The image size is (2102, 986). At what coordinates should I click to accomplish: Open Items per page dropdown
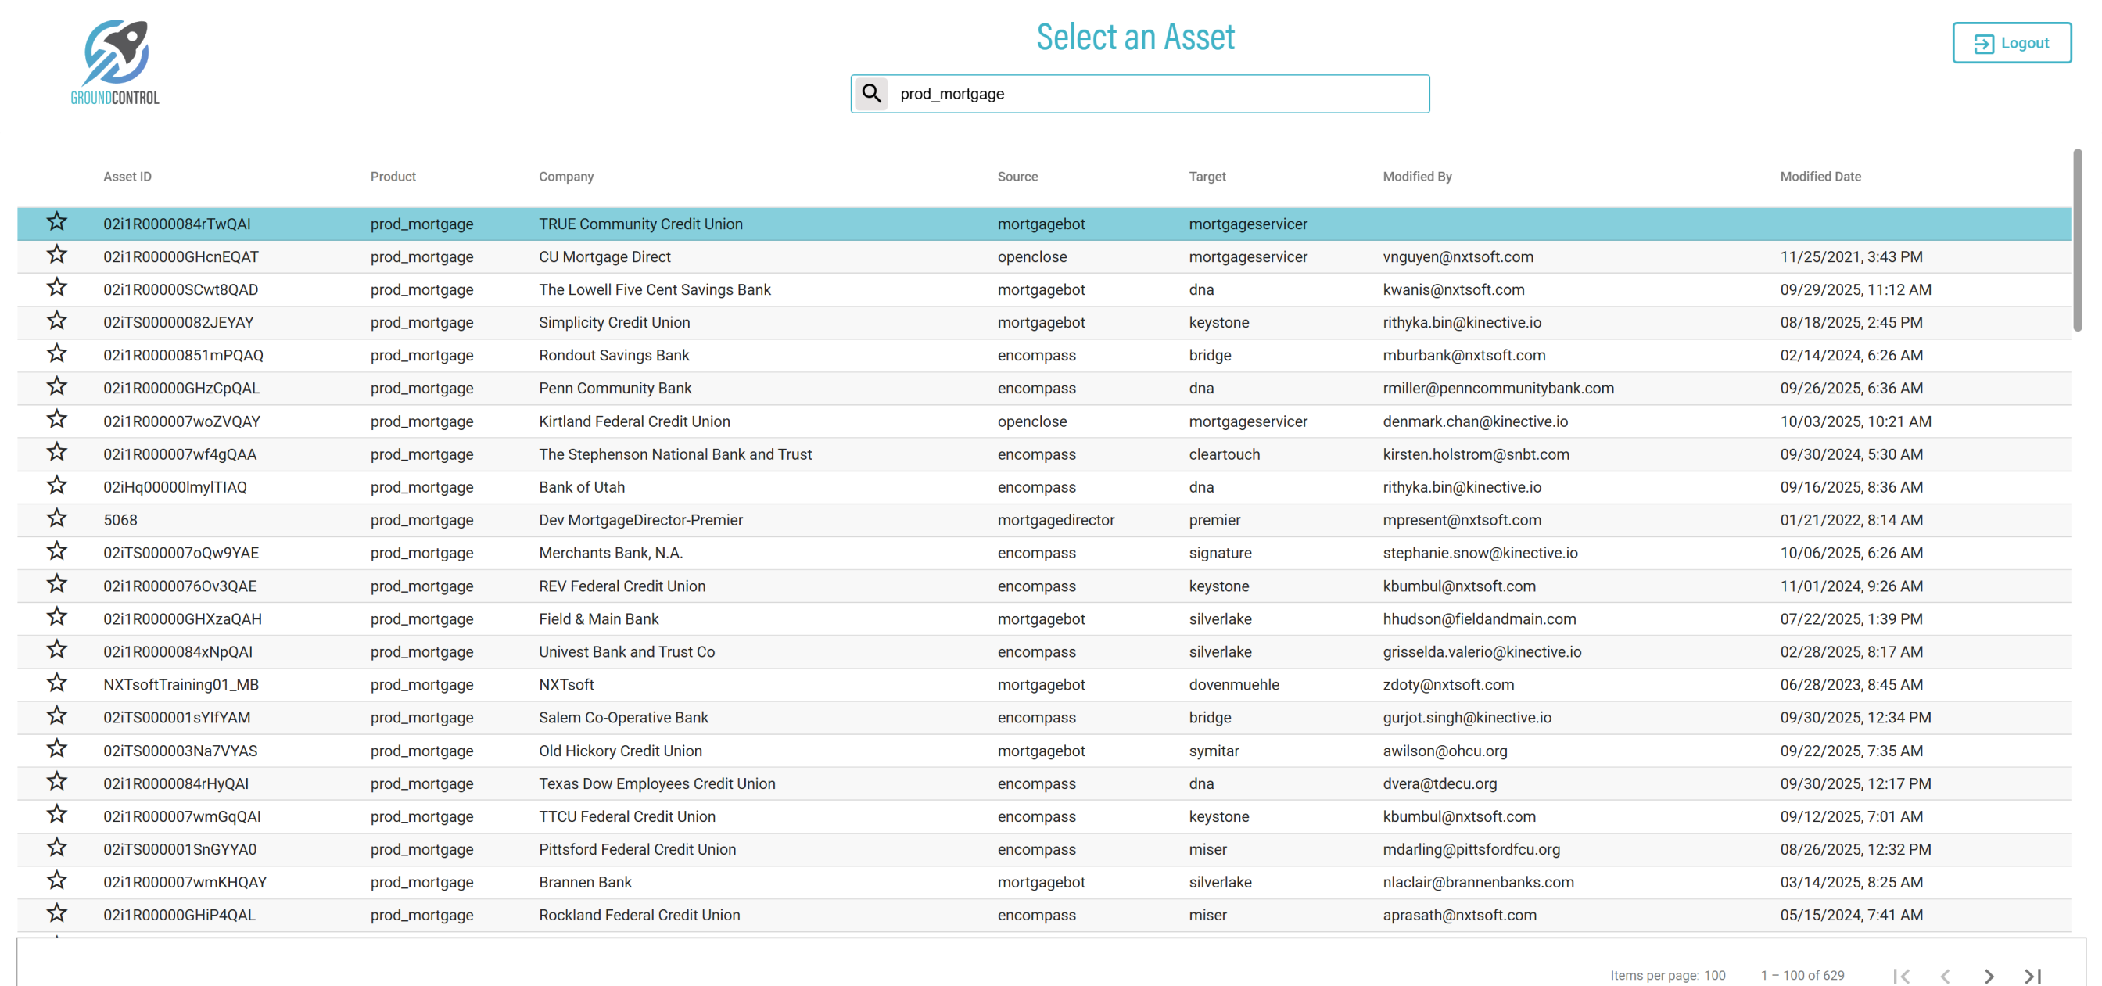[x=1713, y=975]
